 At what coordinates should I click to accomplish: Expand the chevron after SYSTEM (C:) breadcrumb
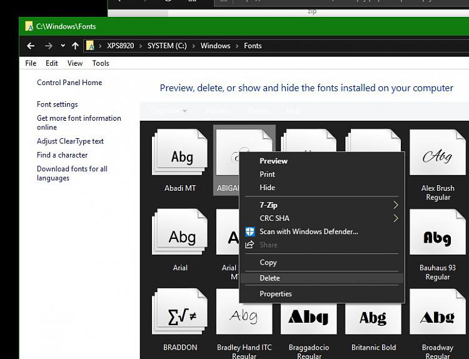193,46
